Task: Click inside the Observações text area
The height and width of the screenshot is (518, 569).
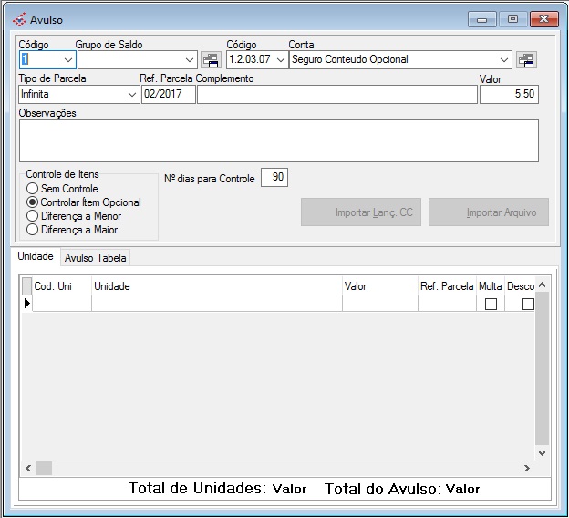Action: click(x=278, y=140)
